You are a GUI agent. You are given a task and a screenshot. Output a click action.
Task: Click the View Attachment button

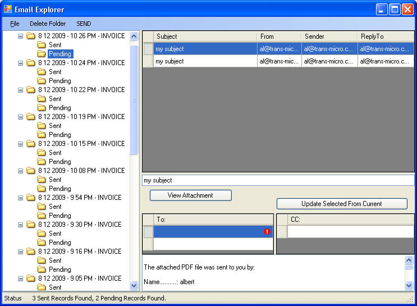(191, 195)
